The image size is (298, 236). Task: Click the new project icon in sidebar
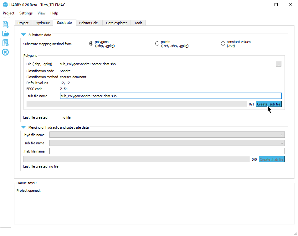coord(5,24)
